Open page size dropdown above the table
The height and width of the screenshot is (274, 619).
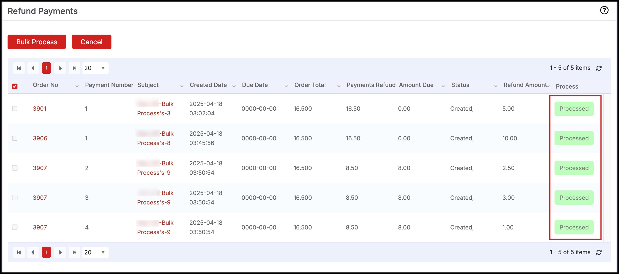click(95, 68)
